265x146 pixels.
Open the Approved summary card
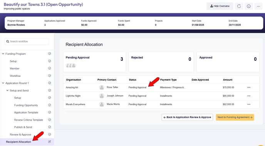click(x=228, y=62)
